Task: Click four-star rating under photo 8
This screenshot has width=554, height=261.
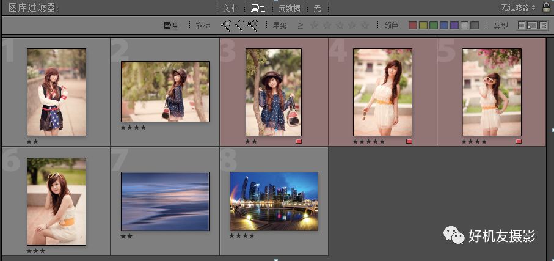Action: click(242, 235)
